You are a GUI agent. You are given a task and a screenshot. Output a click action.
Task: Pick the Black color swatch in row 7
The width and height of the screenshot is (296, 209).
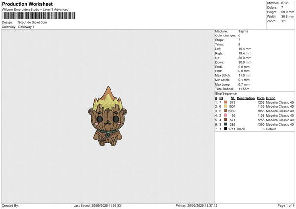click(226, 129)
